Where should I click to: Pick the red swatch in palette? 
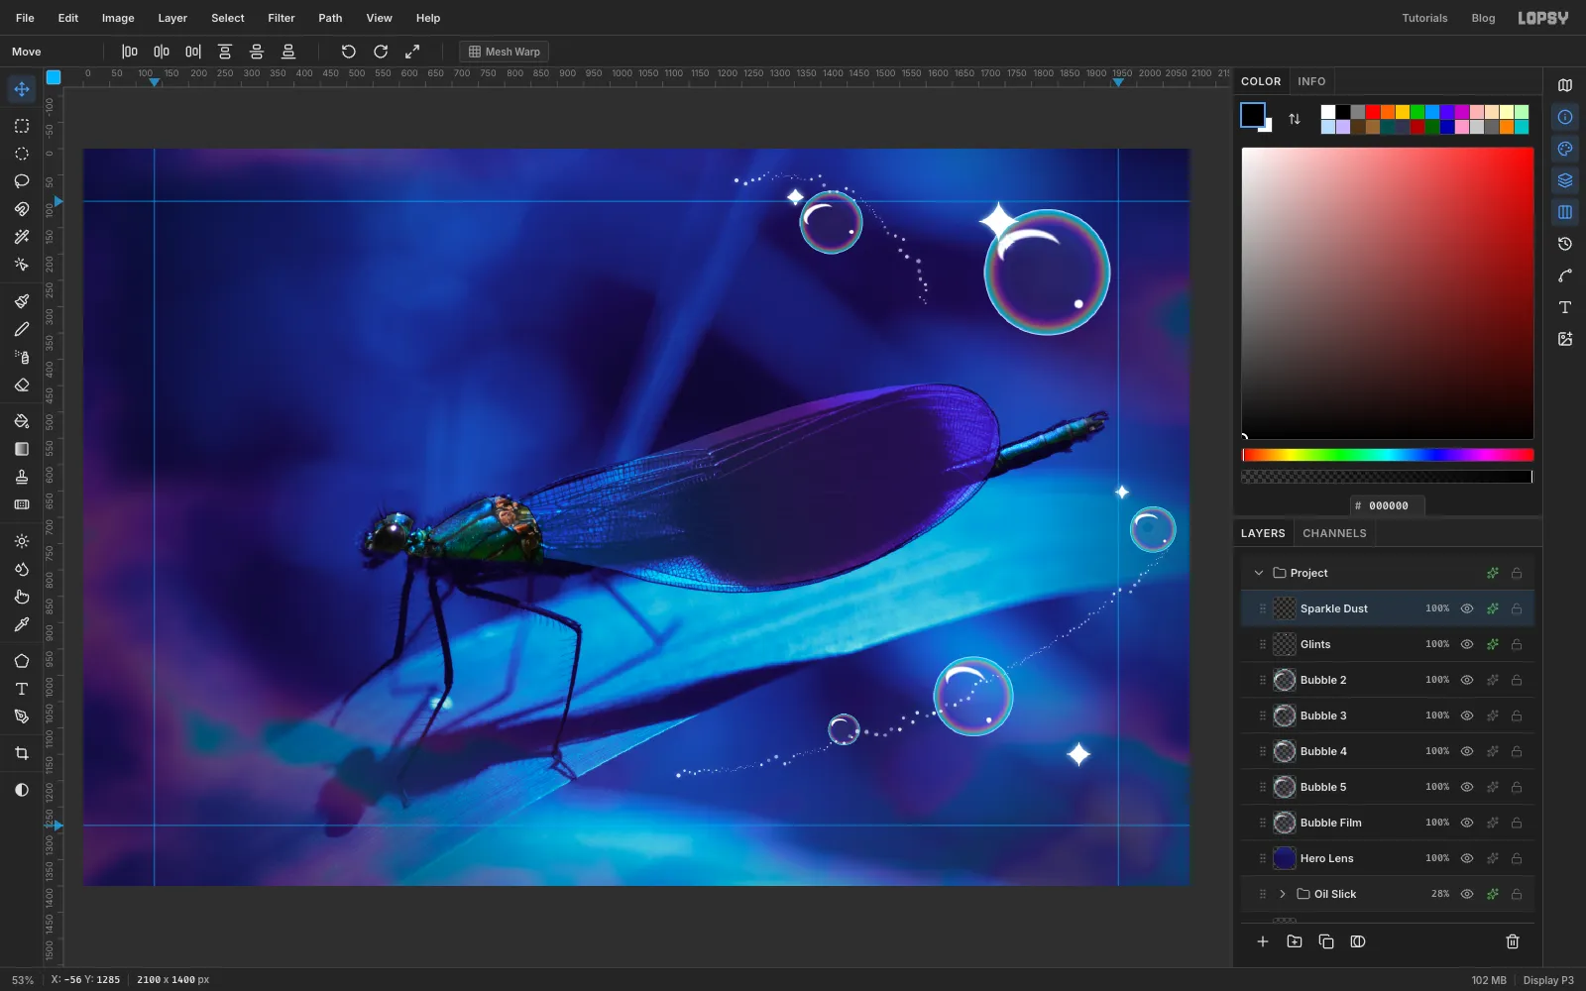point(1373,112)
